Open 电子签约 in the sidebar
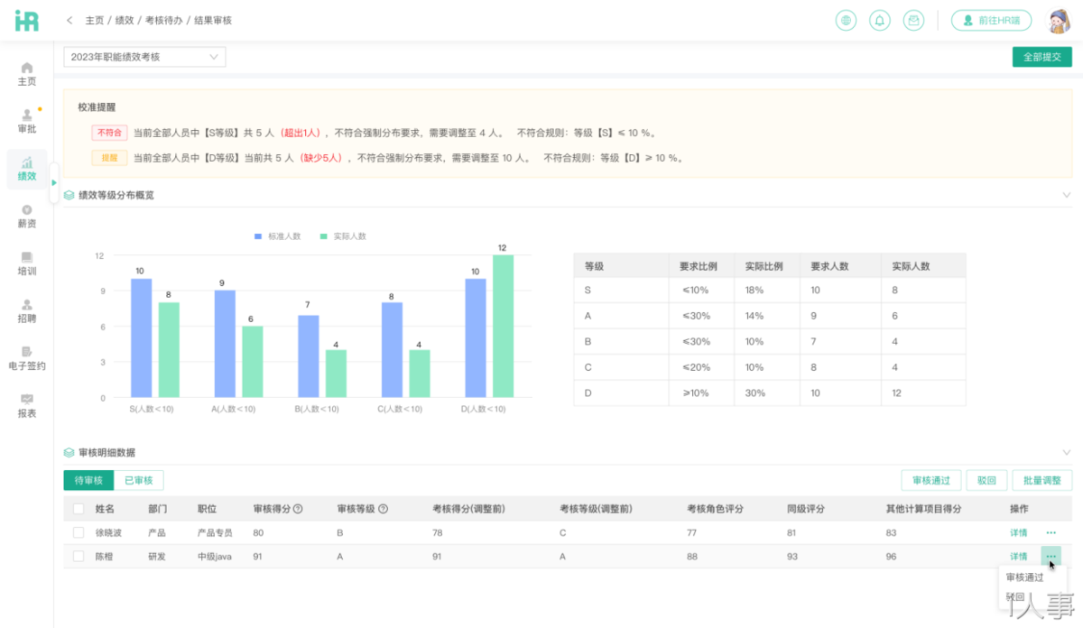This screenshot has width=1083, height=628. (x=27, y=358)
